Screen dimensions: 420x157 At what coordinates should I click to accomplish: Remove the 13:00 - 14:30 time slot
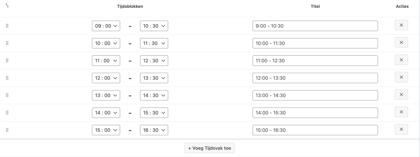tap(401, 95)
